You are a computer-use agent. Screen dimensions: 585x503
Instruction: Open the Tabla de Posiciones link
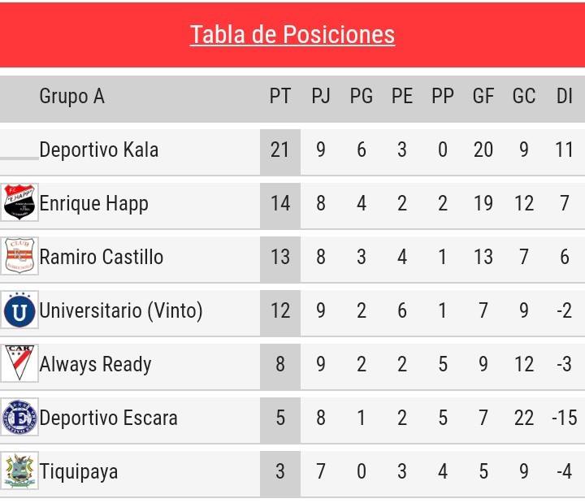[292, 35]
